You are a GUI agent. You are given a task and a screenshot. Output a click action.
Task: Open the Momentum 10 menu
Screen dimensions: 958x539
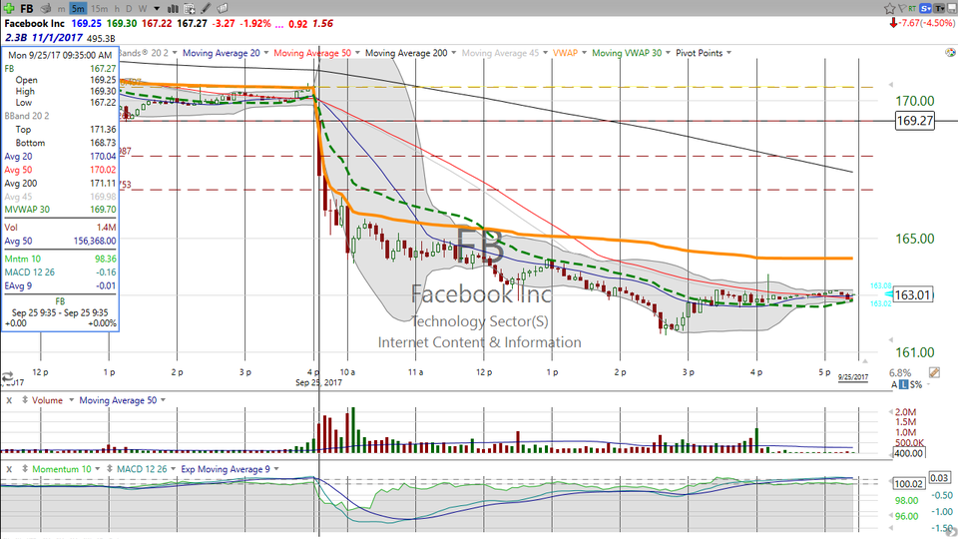[x=98, y=469]
